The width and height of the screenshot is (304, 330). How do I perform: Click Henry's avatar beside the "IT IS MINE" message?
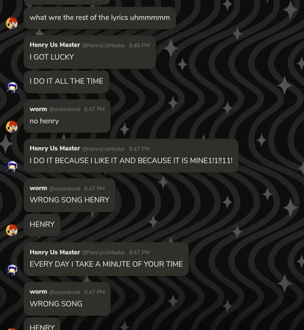(12, 166)
